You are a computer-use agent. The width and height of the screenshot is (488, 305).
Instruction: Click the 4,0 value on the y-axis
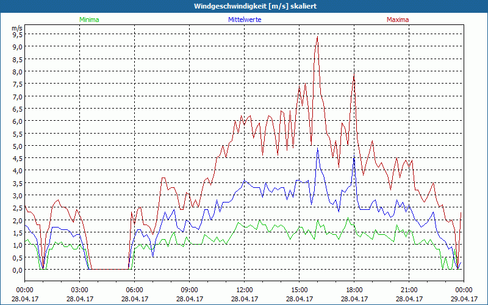(18, 171)
